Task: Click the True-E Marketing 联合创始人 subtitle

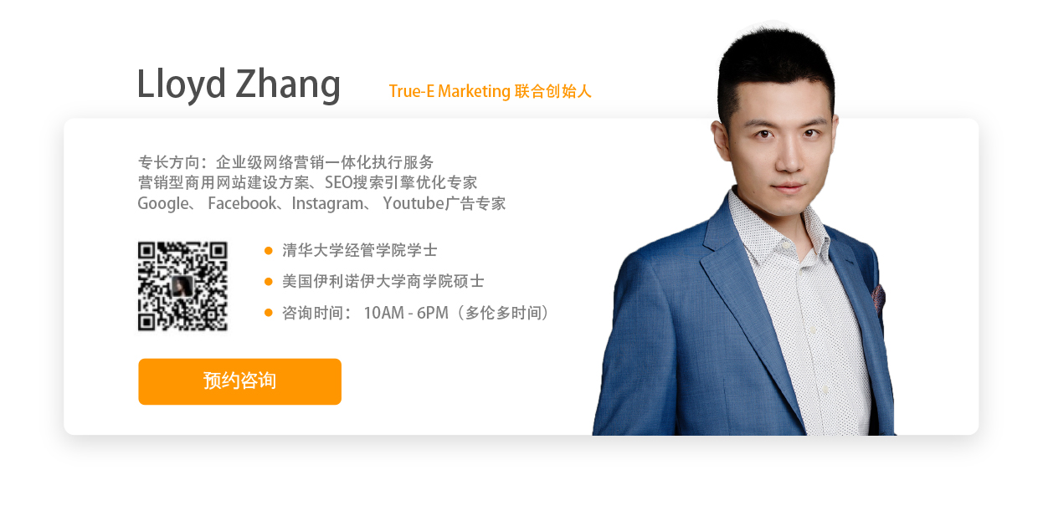Action: click(x=491, y=91)
